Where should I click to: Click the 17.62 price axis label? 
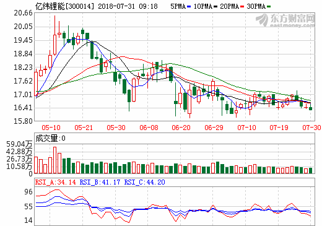click(x=23, y=81)
